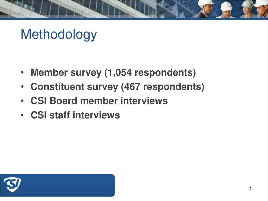Click slide number 3

[250, 188]
